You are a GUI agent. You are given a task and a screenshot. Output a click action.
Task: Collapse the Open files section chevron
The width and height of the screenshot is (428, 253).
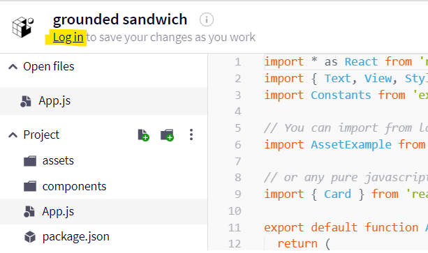coord(13,66)
